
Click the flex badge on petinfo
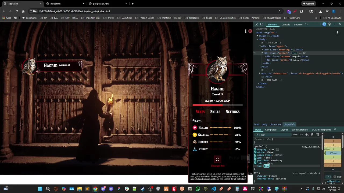click(x=295, y=53)
